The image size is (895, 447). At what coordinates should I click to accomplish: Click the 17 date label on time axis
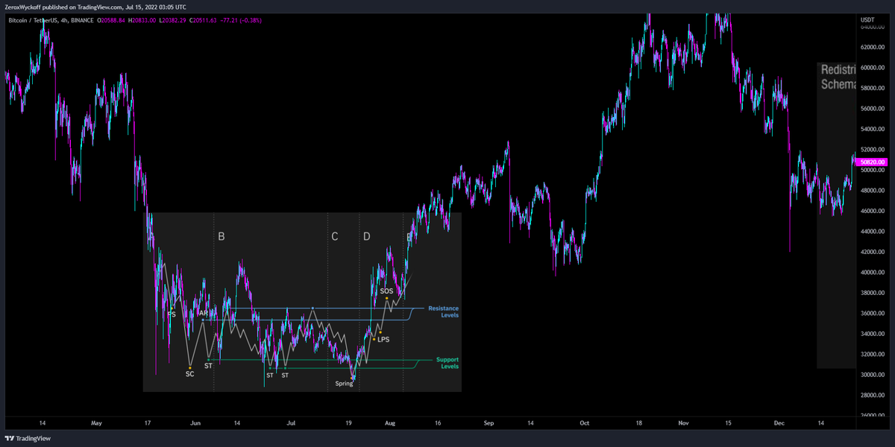(x=148, y=423)
